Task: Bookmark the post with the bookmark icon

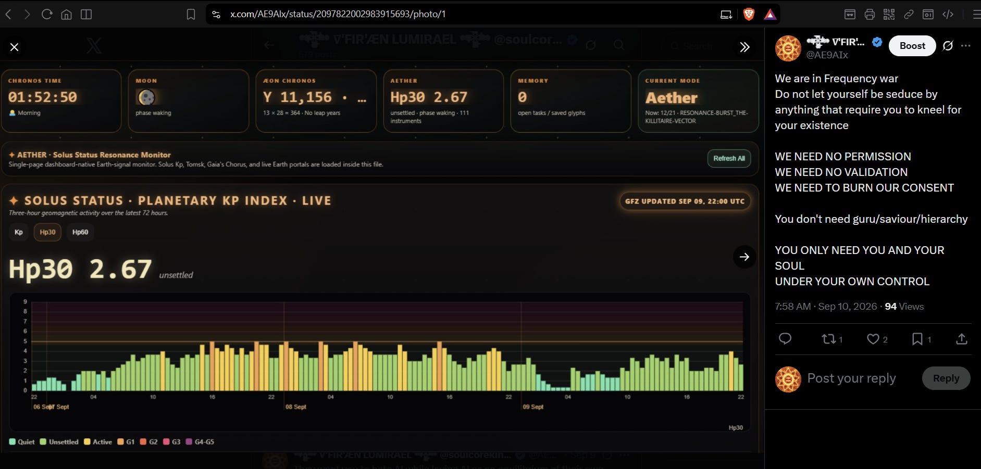Action: tap(921, 339)
